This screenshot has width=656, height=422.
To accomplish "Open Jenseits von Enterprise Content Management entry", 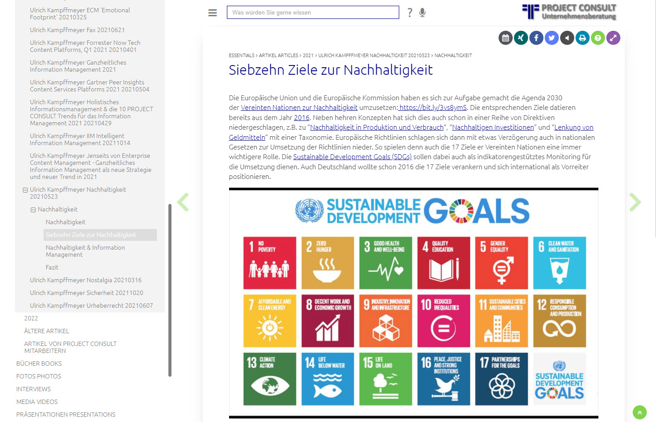I will click(91, 166).
